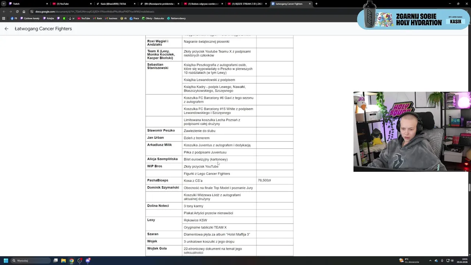Select the 3 tony karmy cell
This screenshot has height=265, width=471.
(x=219, y=206)
